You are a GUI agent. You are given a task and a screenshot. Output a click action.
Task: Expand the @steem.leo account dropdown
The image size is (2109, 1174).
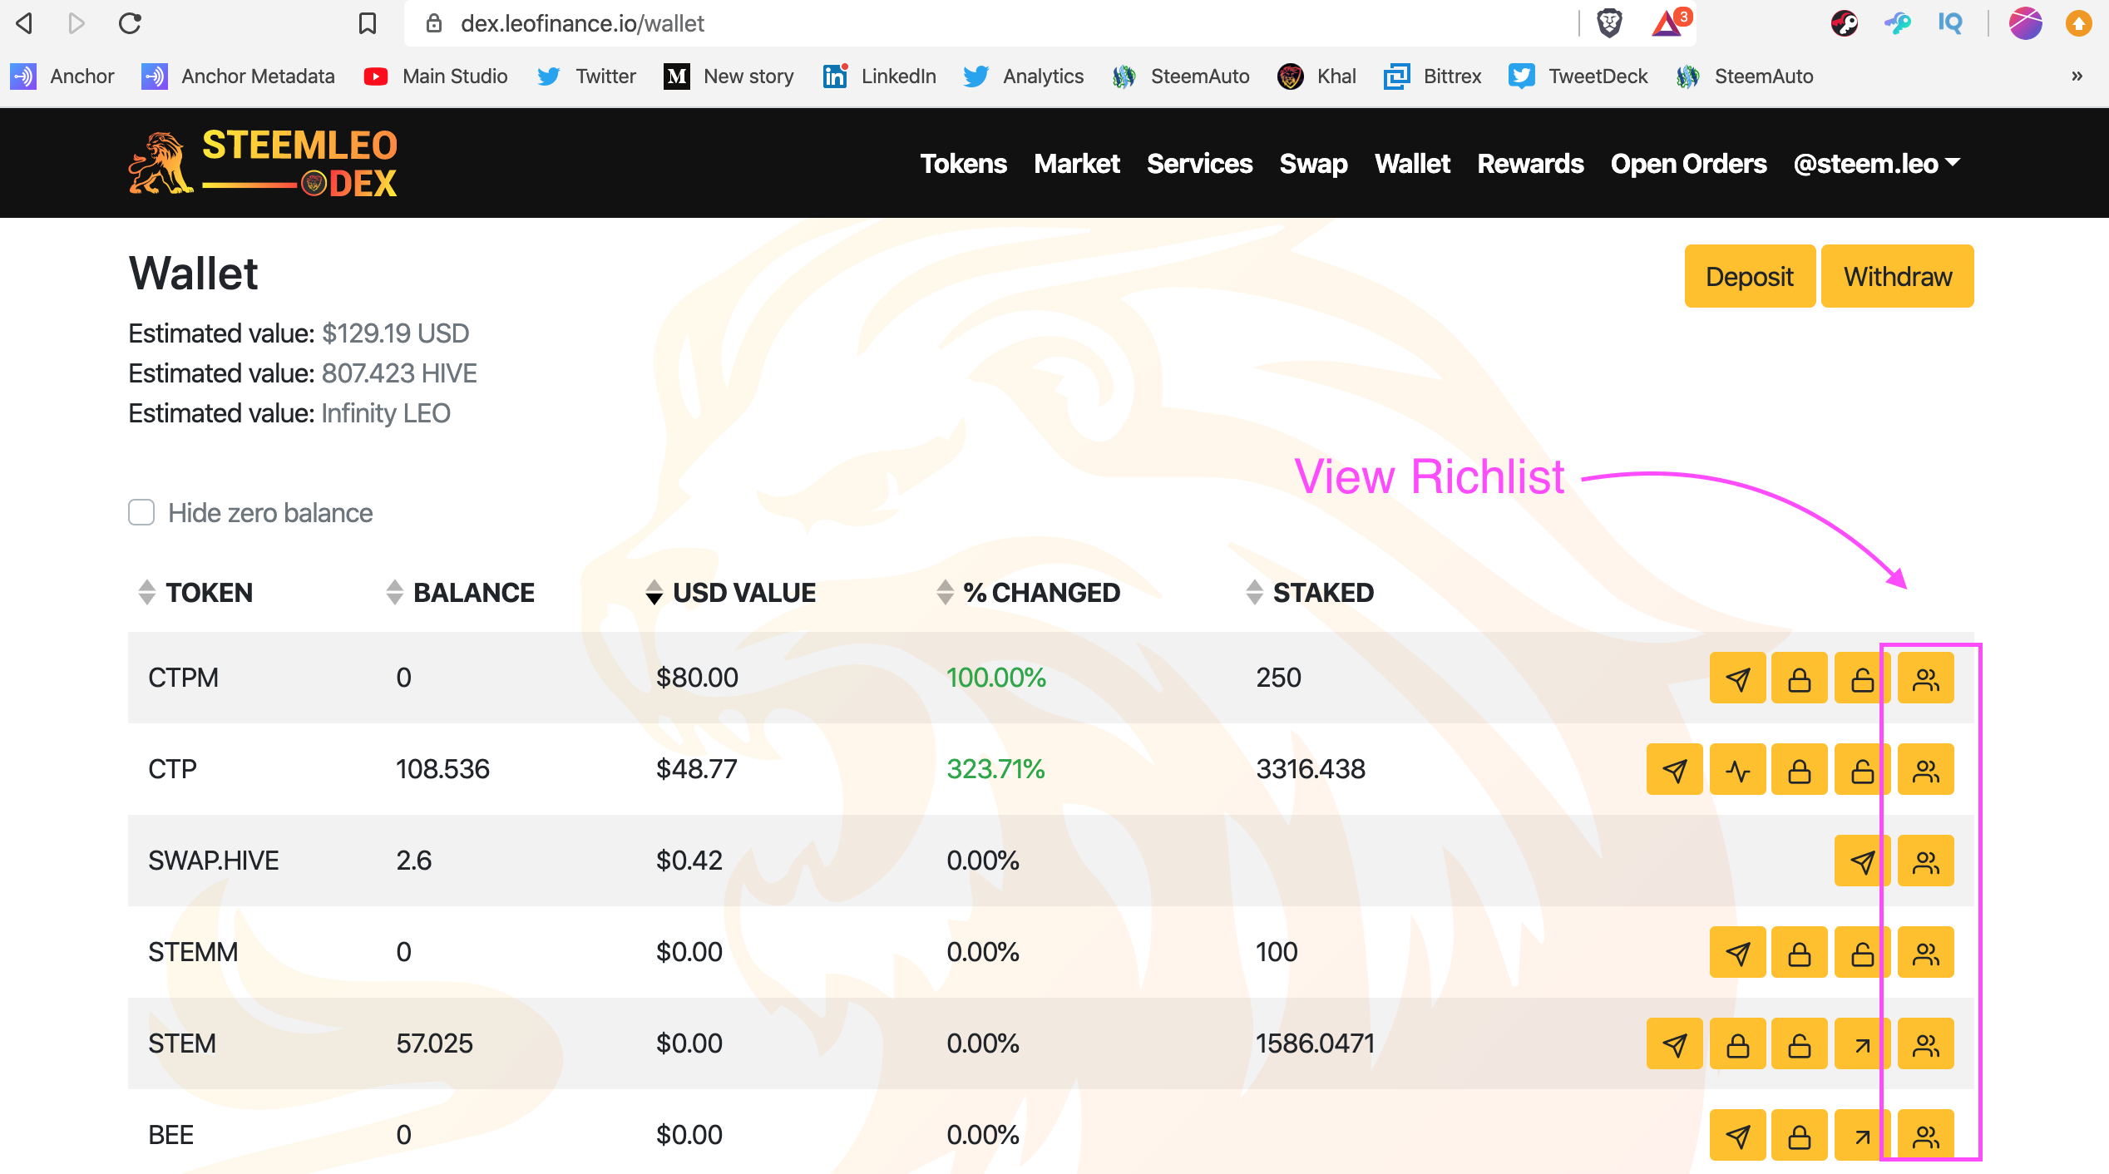[x=1877, y=164]
